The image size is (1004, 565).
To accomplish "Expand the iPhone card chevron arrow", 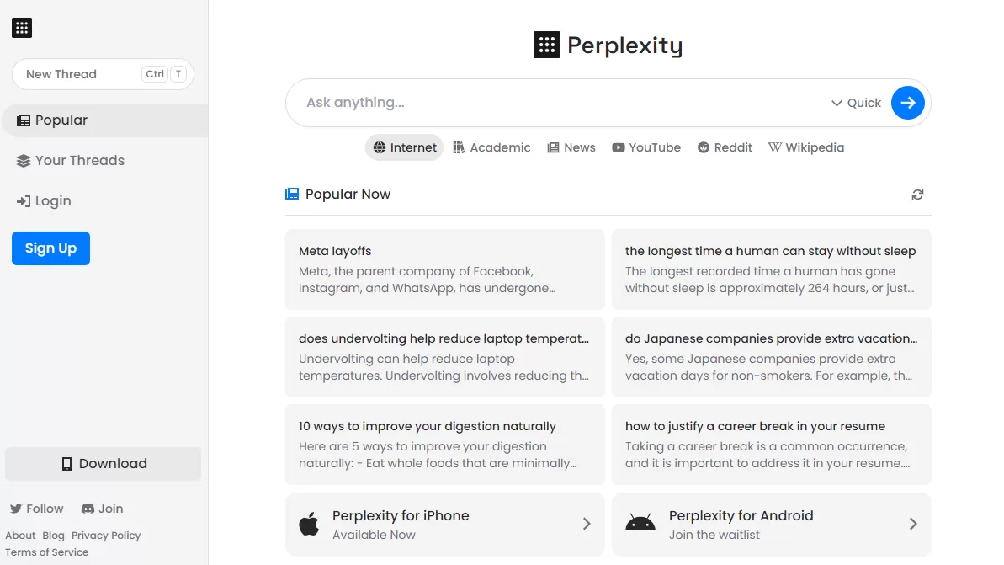I will (x=587, y=524).
